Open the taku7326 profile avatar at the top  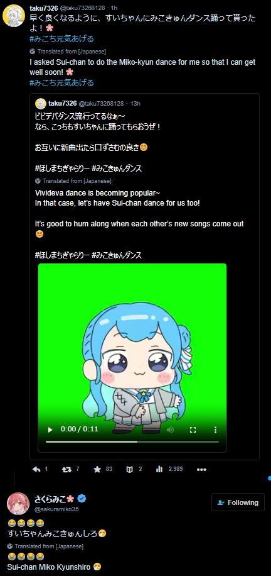pos(14,16)
